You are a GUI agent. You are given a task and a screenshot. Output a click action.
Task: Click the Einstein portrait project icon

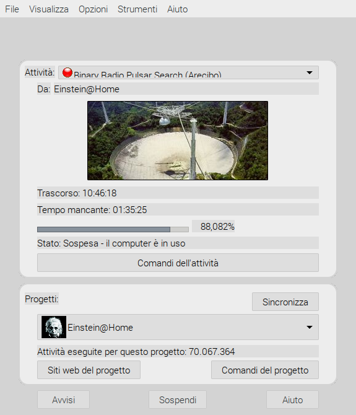pos(54,327)
